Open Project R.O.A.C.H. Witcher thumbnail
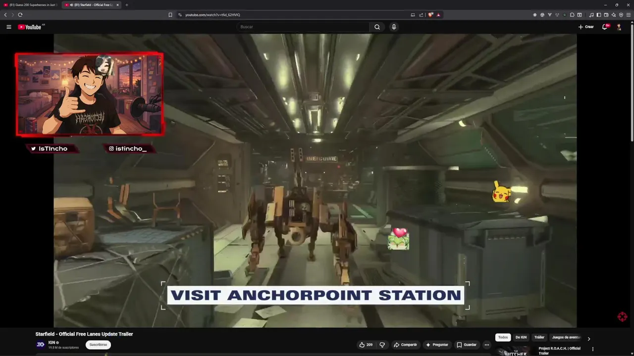Screen dimensions: 634x356 tap(515, 352)
